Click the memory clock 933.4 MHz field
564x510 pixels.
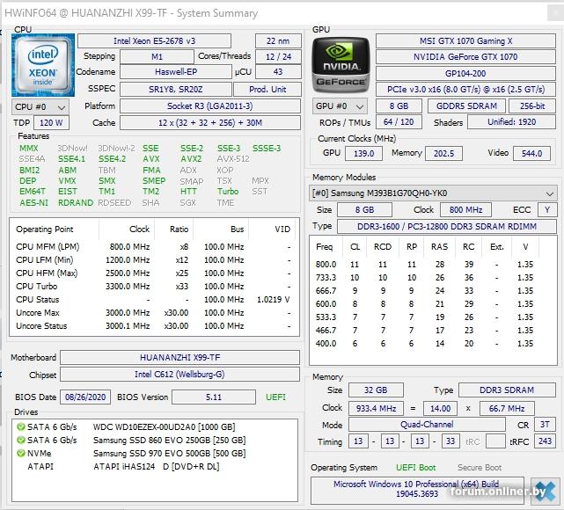(376, 408)
